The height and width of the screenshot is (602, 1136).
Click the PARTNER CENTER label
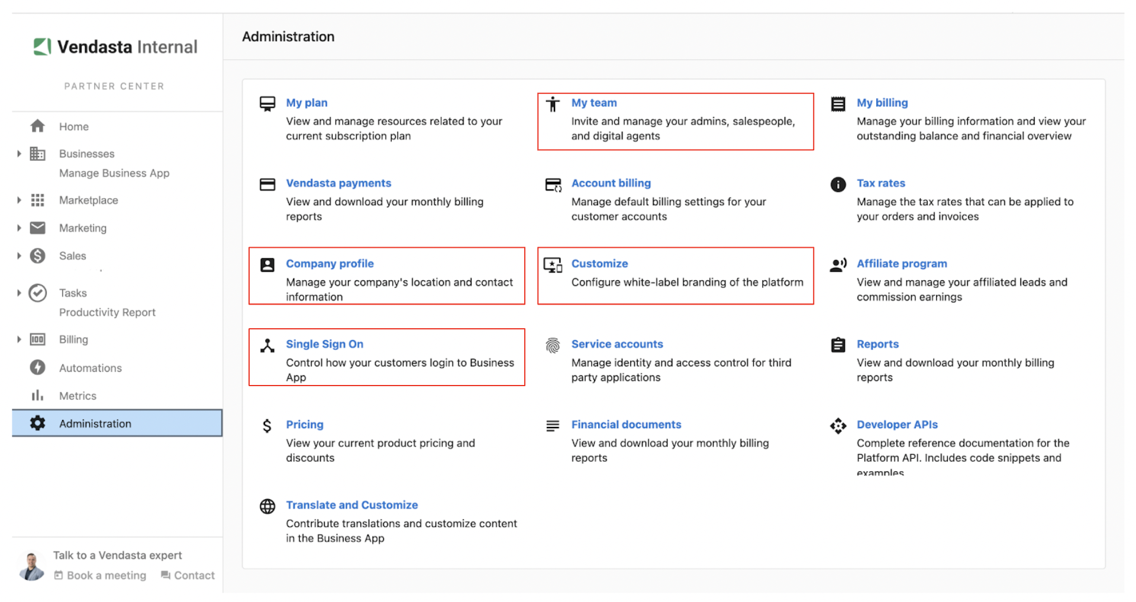pyautogui.click(x=114, y=86)
